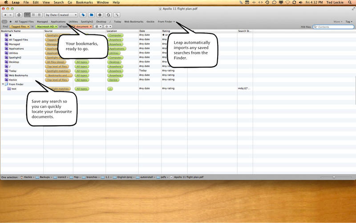Image resolution: width=356 pixels, height=223 pixels.
Task: Select the Utilities bookmark tab
Action: pos(73,21)
